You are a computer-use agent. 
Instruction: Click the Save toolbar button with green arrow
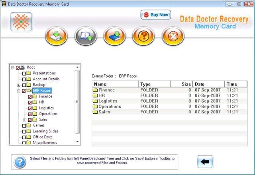point(56,36)
